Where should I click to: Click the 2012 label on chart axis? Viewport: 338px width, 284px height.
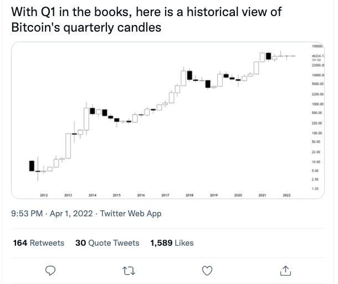click(x=44, y=195)
